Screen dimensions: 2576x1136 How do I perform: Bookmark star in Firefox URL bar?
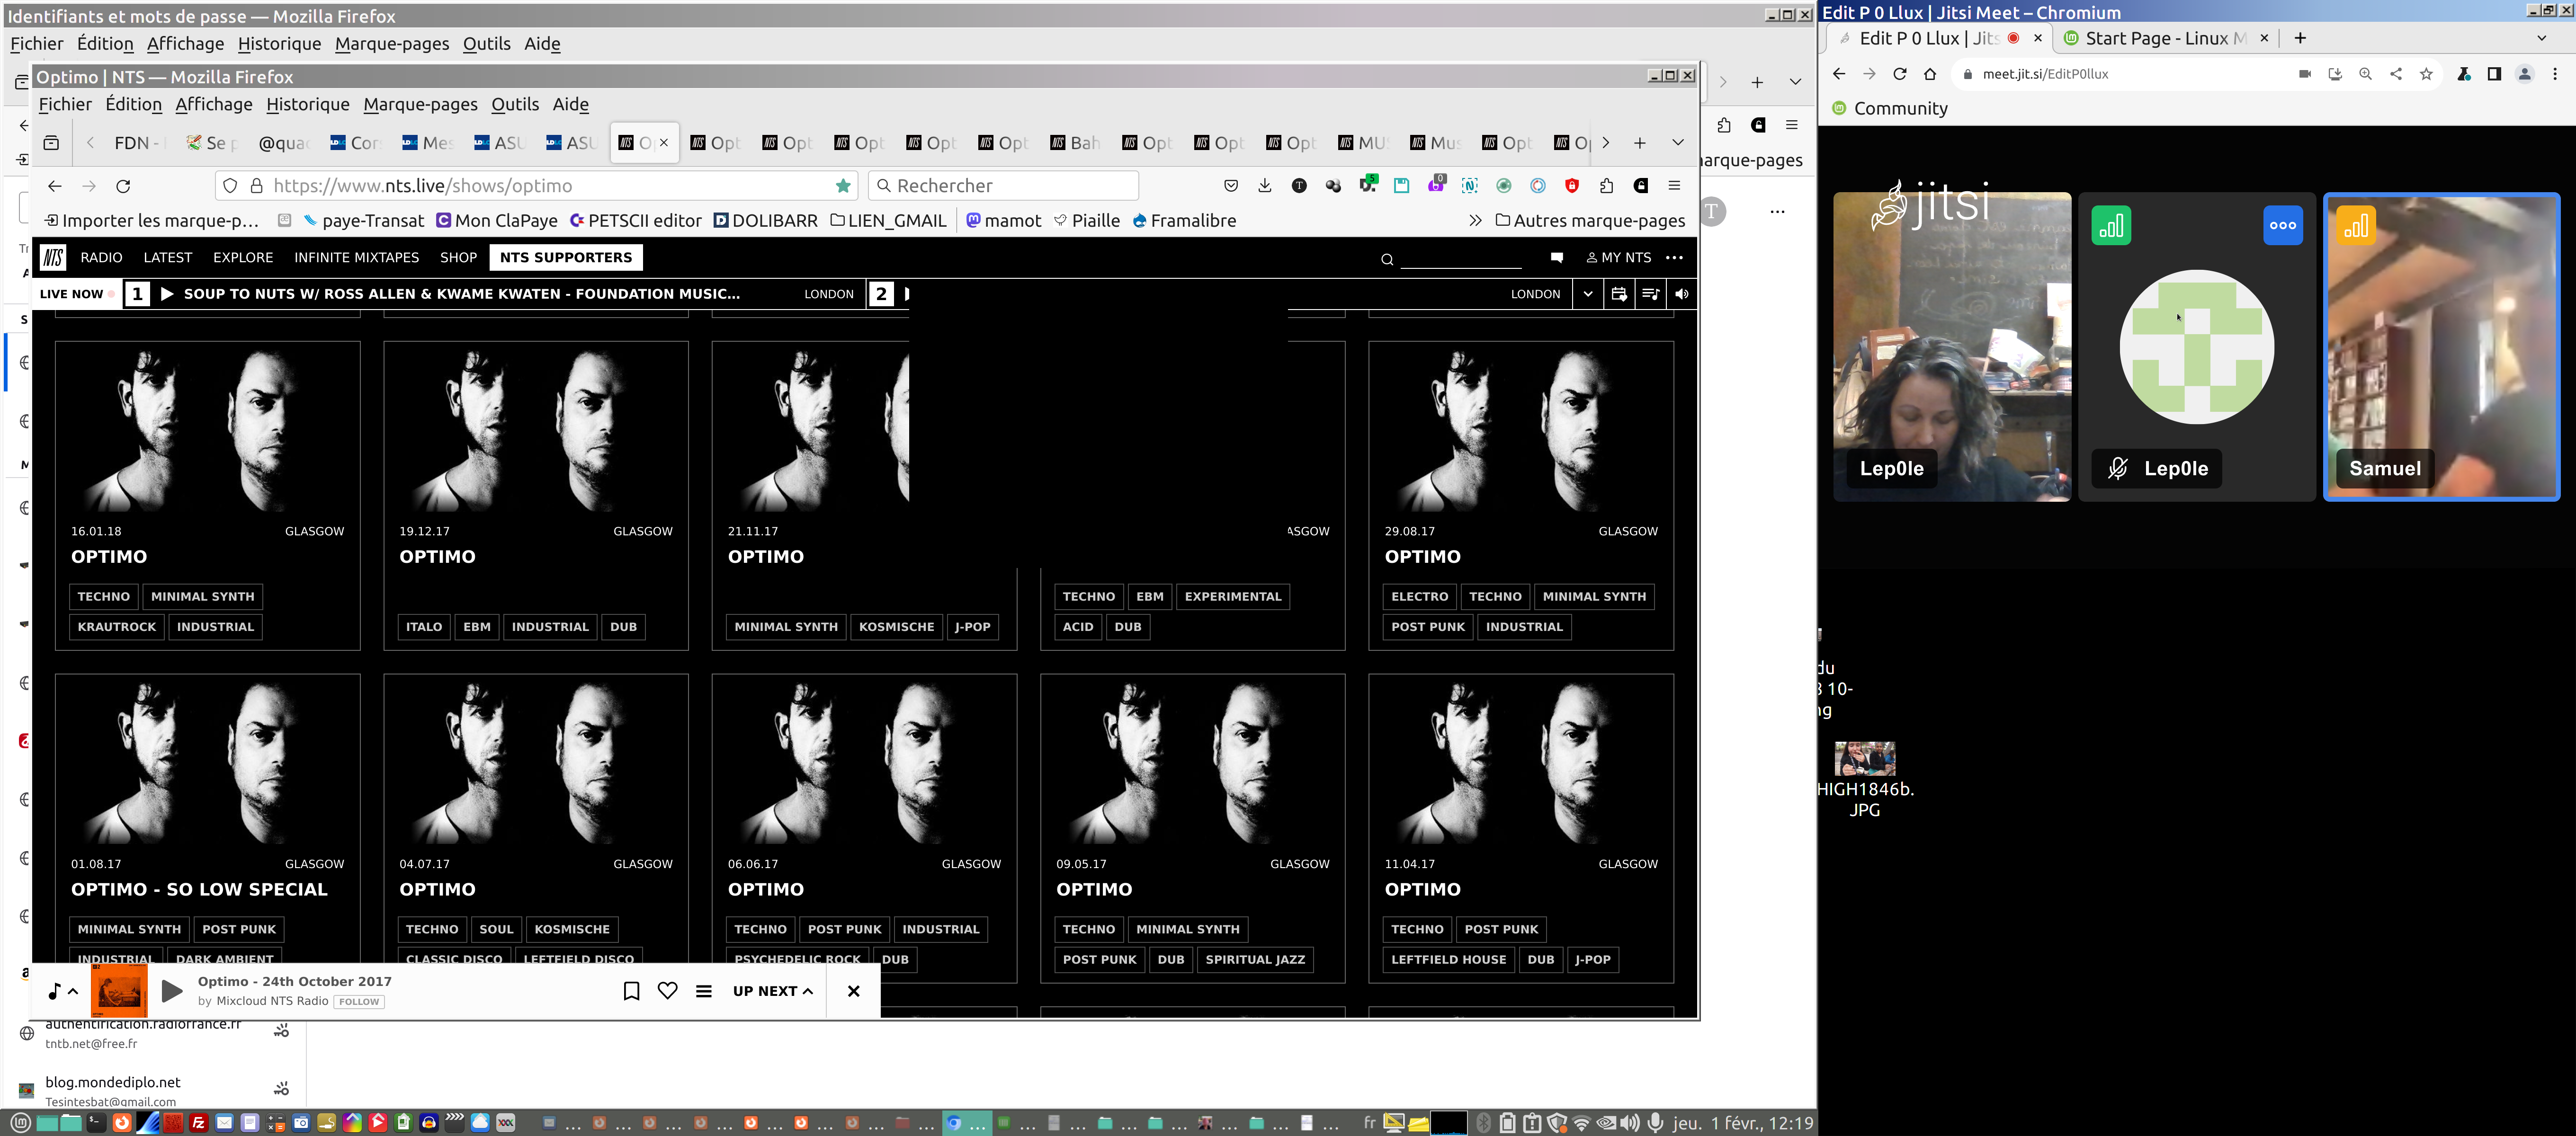pos(843,186)
